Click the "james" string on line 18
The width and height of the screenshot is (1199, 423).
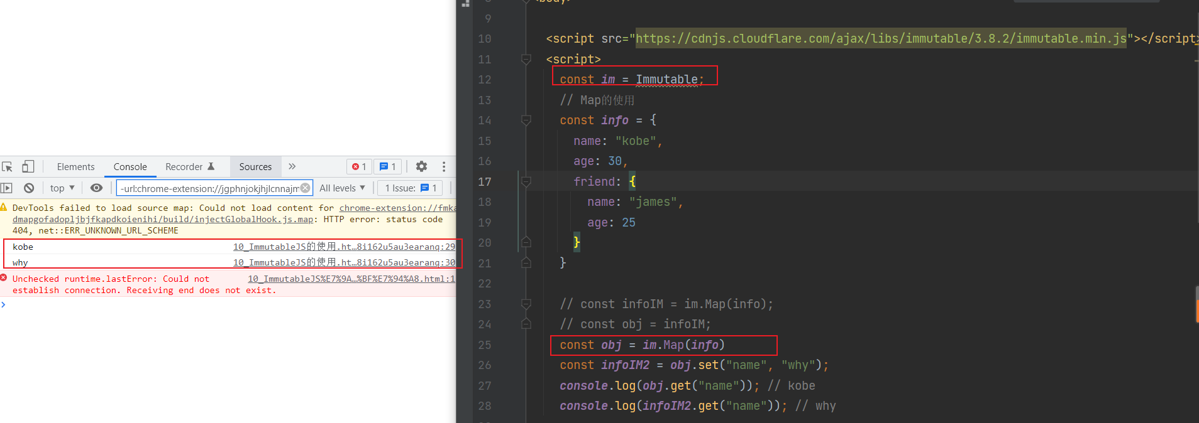(x=653, y=201)
